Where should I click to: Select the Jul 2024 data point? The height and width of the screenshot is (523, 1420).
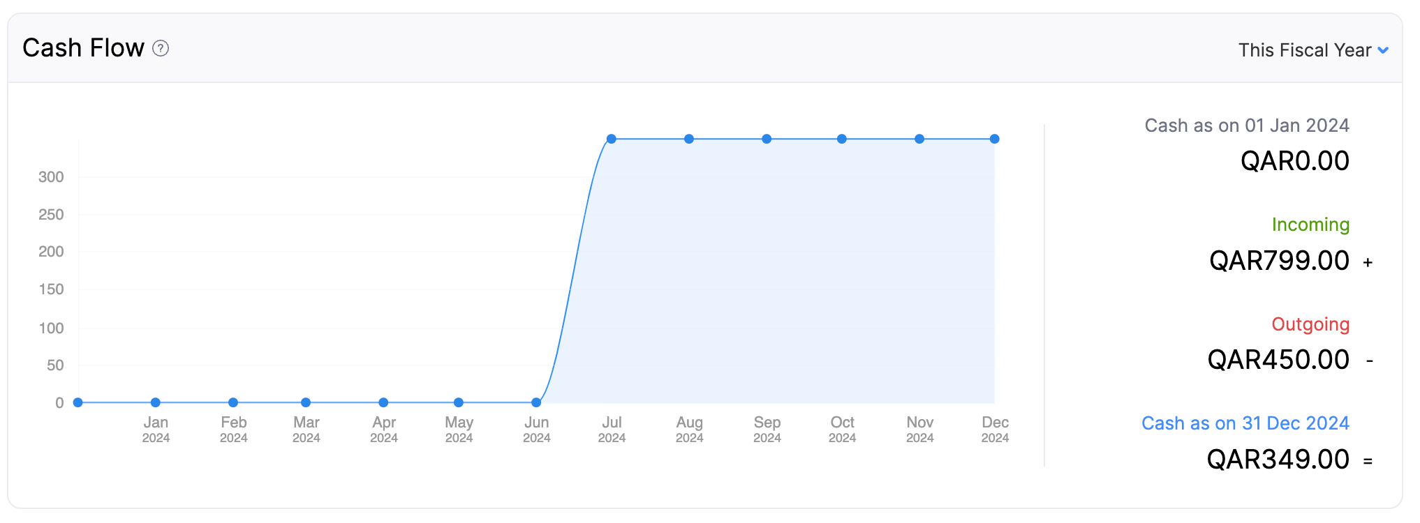point(612,138)
